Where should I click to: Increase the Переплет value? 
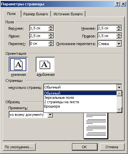51,42
